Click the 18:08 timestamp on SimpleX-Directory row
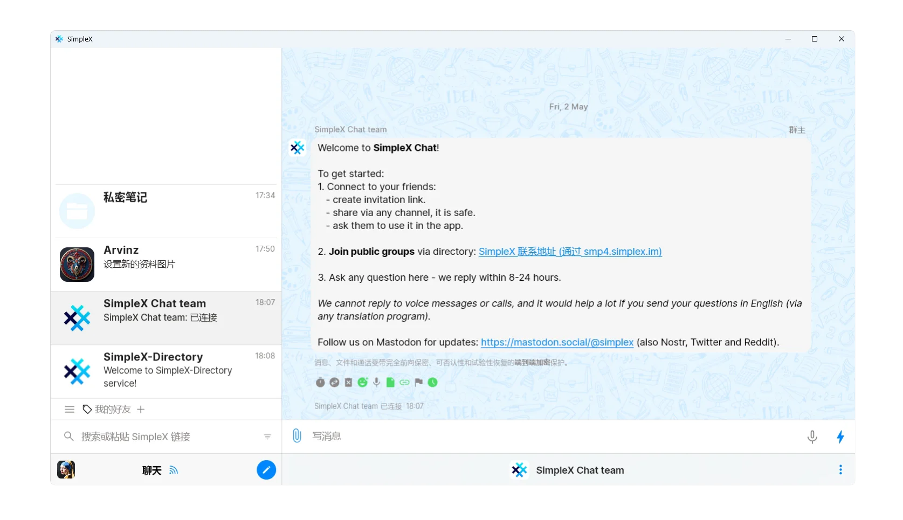The image size is (903, 520). (x=265, y=356)
